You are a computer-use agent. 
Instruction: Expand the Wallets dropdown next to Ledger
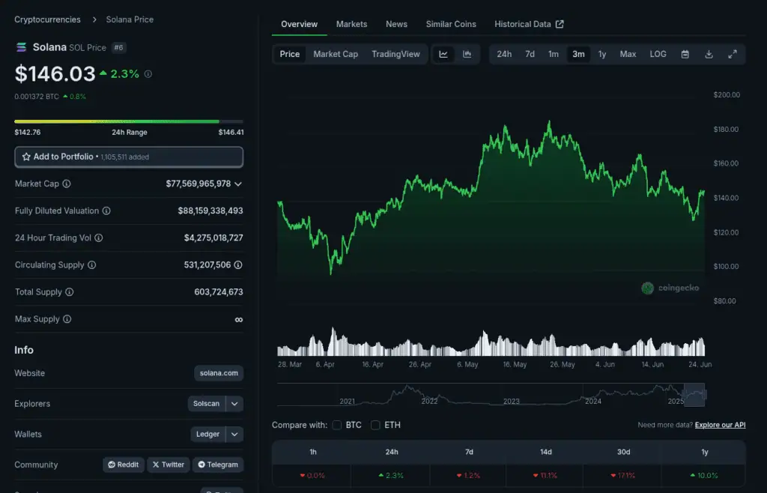234,435
